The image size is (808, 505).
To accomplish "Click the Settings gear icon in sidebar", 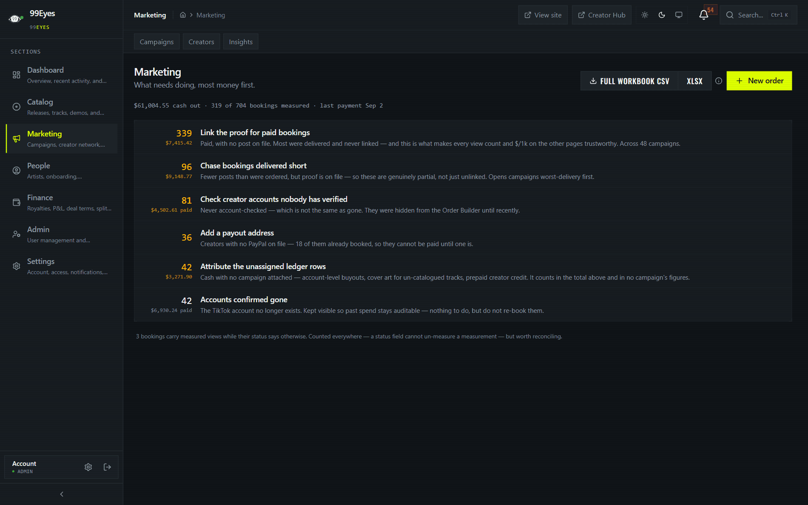I will [x=17, y=266].
